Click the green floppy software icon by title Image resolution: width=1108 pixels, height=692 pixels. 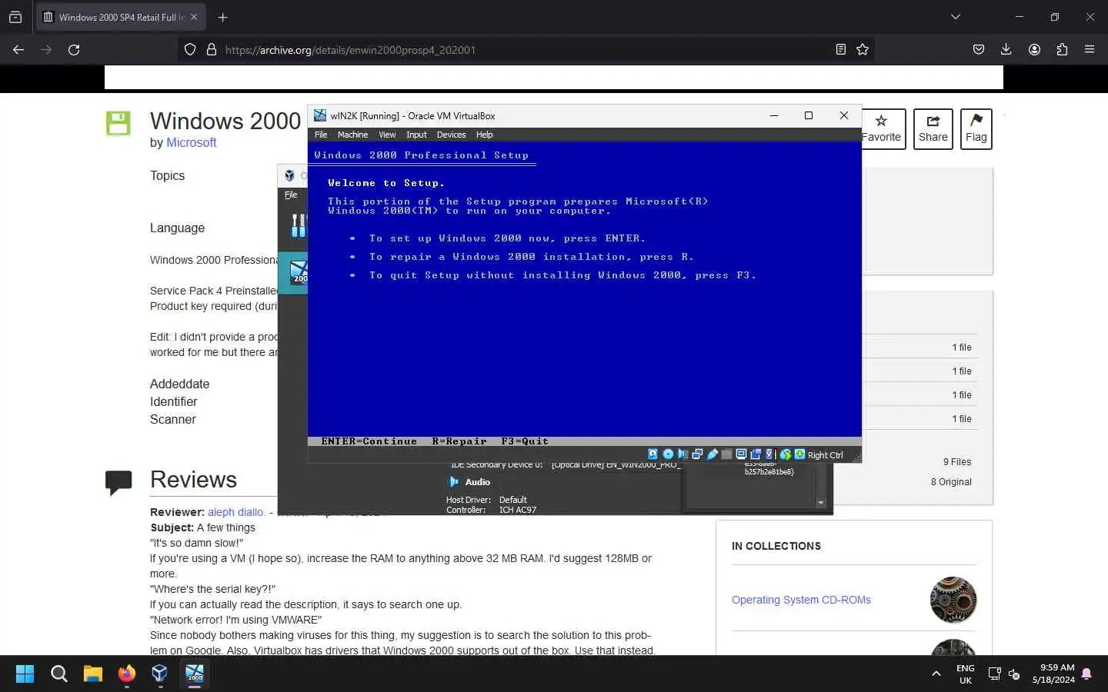pos(118,124)
